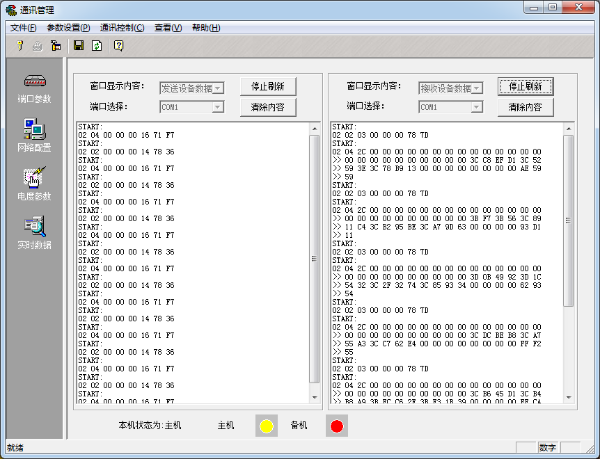
Task: Click the help question mark toolbar icon
Action: (x=119, y=46)
